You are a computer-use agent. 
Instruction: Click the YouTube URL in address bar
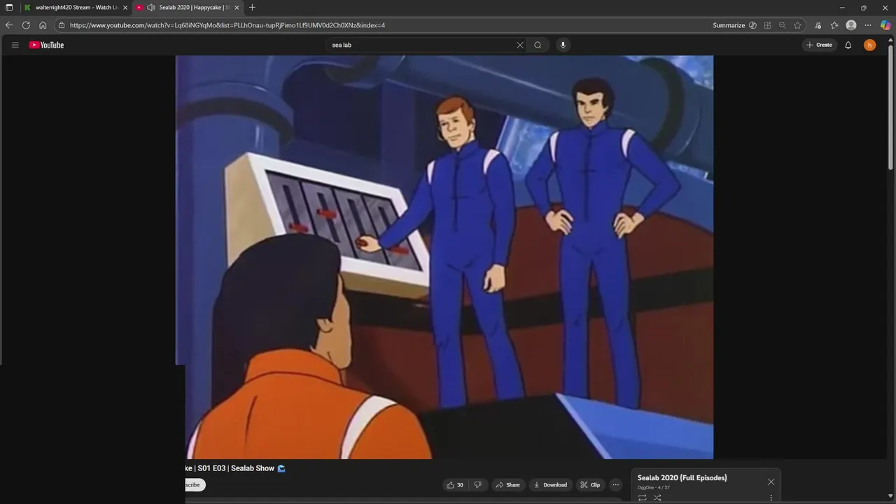click(x=227, y=25)
